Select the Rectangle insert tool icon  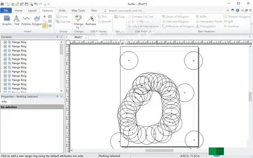click(50, 16)
